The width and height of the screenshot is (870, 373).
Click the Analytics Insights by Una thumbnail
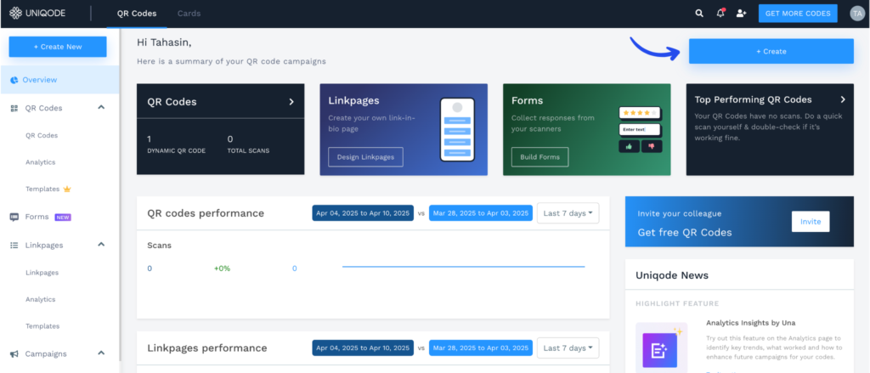coord(661,350)
